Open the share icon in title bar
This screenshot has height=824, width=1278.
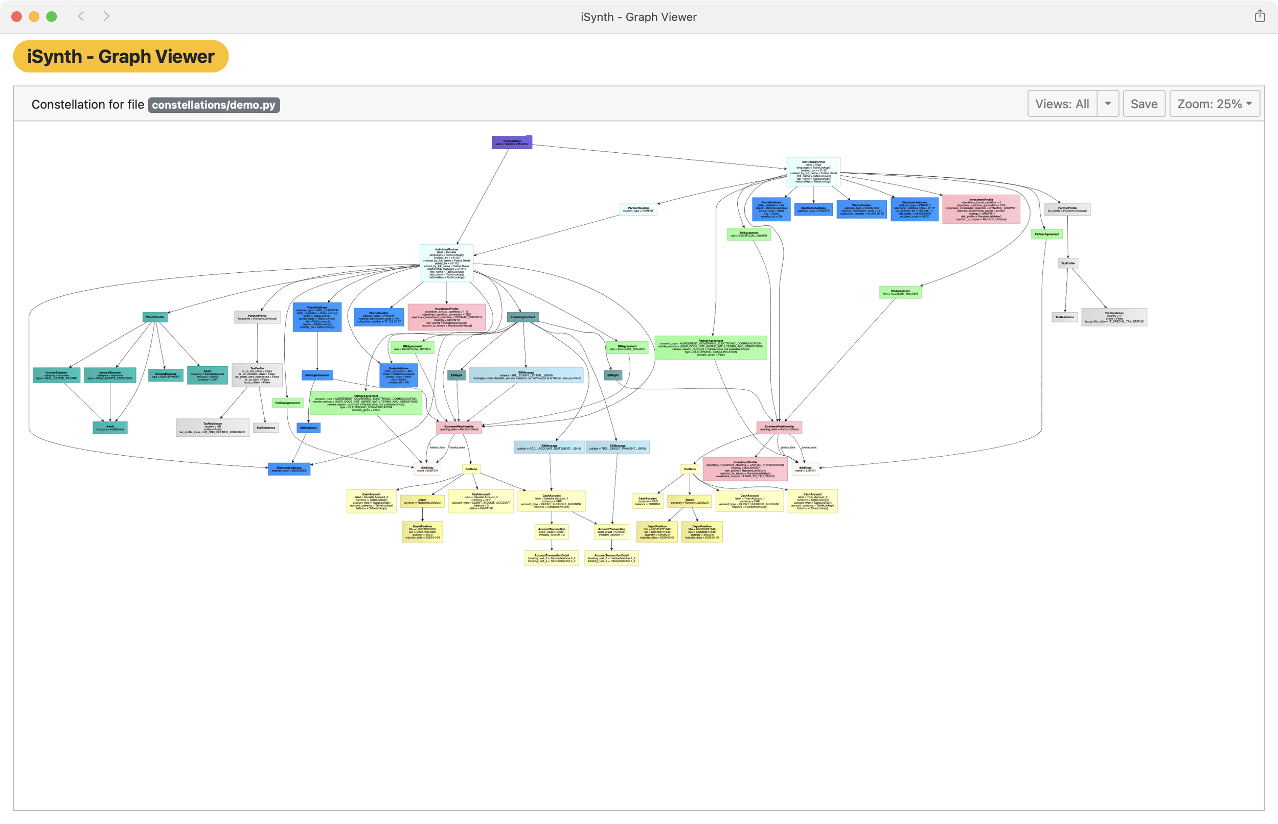tap(1259, 16)
